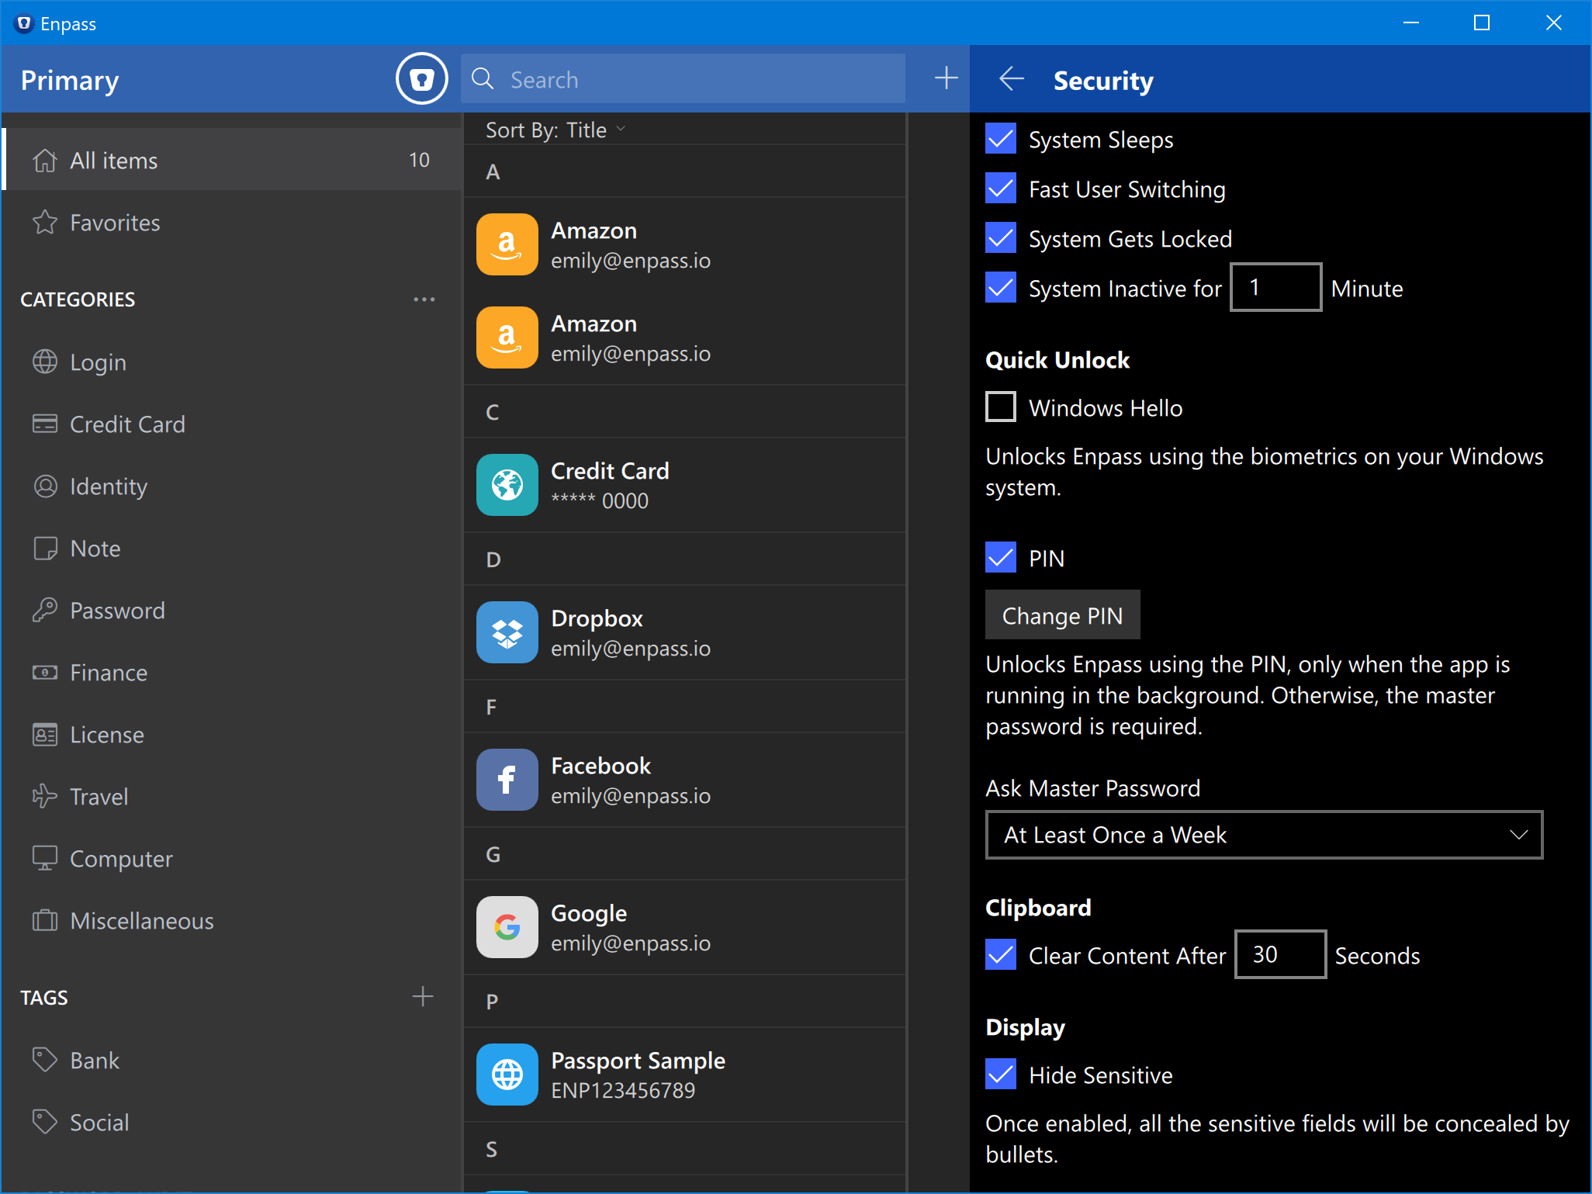The height and width of the screenshot is (1194, 1592).
Task: Click System Inactive minutes field
Action: coord(1275,288)
